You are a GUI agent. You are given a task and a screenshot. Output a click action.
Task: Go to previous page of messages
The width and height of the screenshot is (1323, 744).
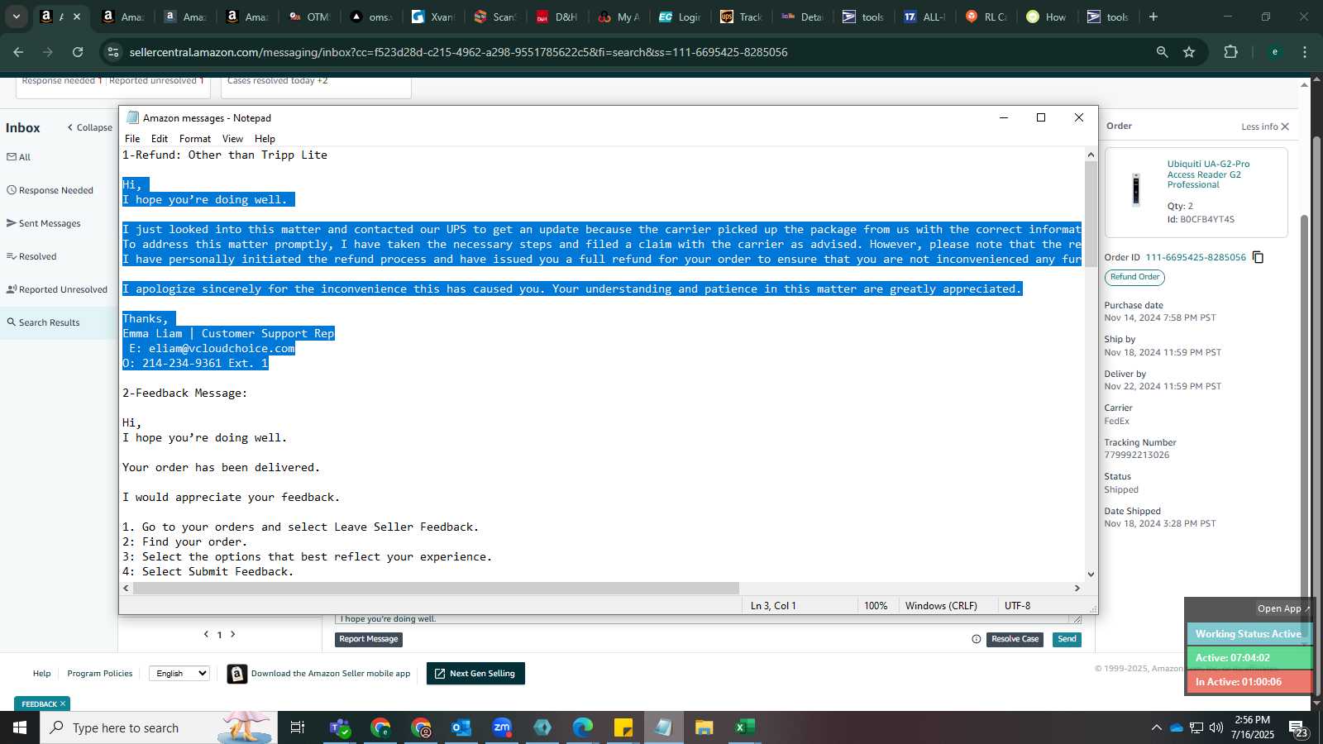pyautogui.click(x=206, y=634)
